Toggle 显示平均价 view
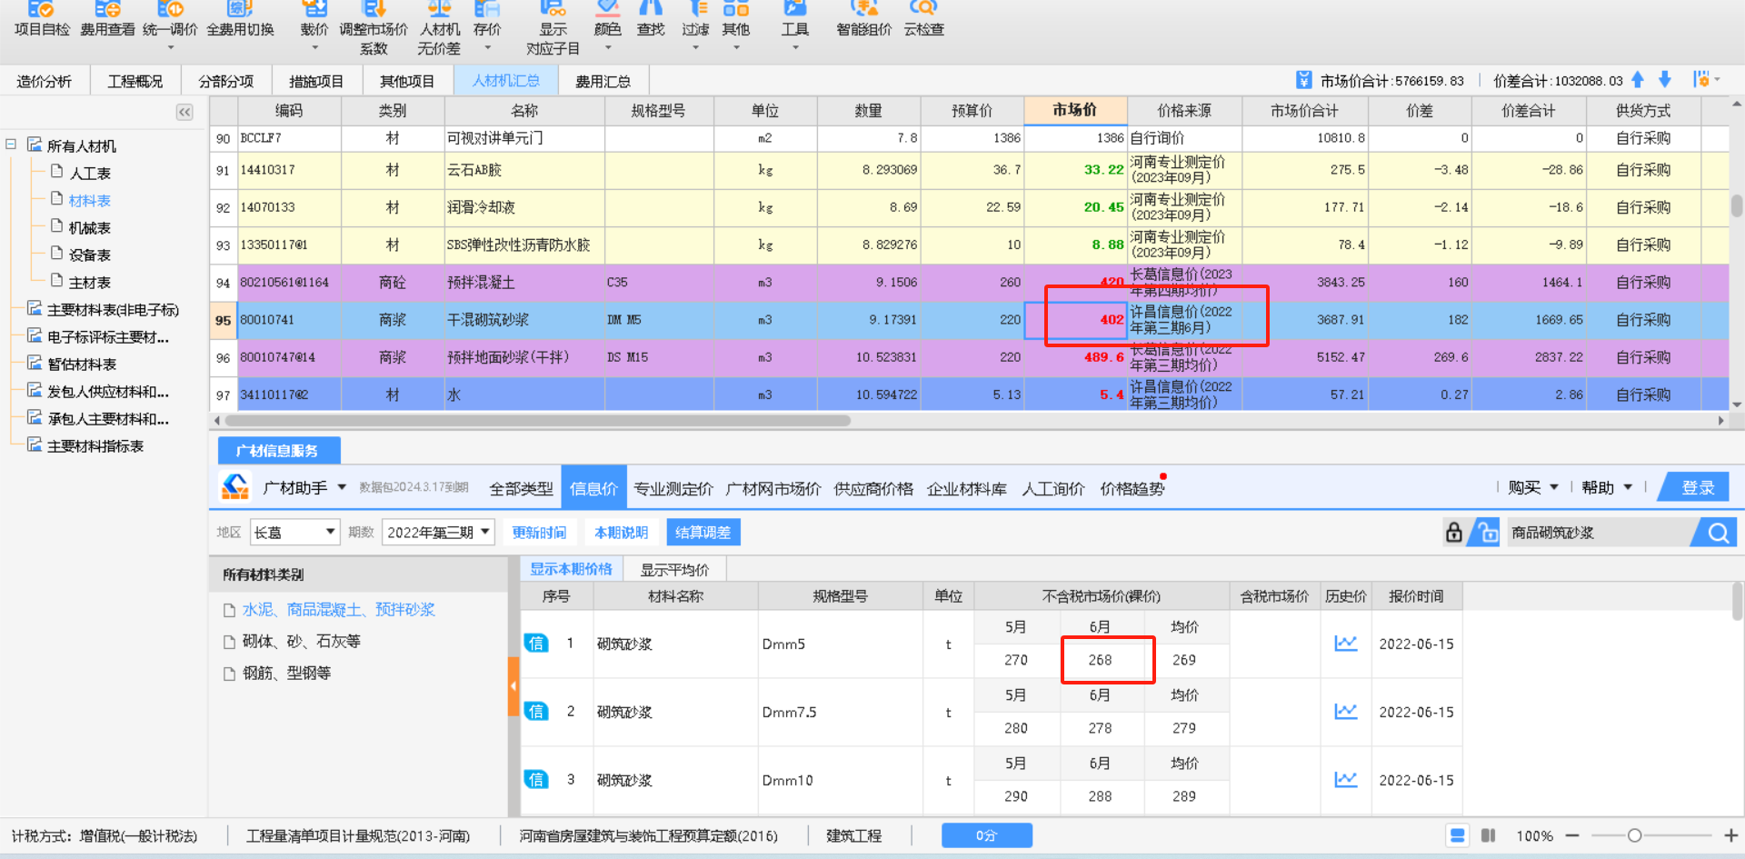The width and height of the screenshot is (1745, 859). coord(674,570)
